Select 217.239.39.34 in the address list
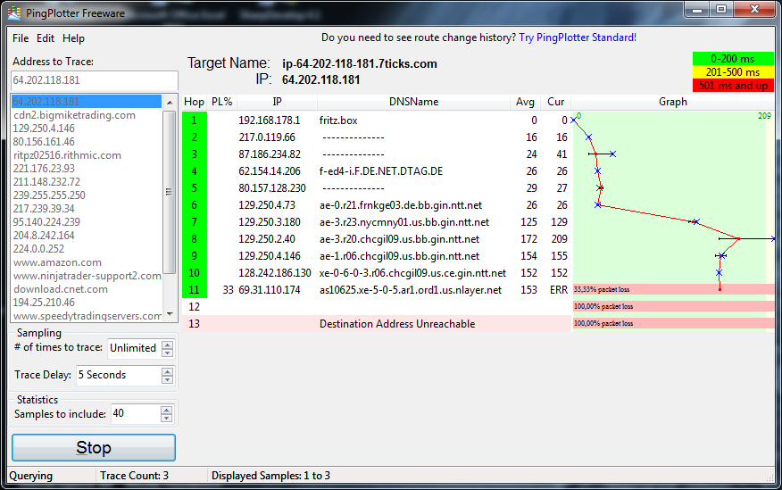The image size is (782, 490). 87,209
